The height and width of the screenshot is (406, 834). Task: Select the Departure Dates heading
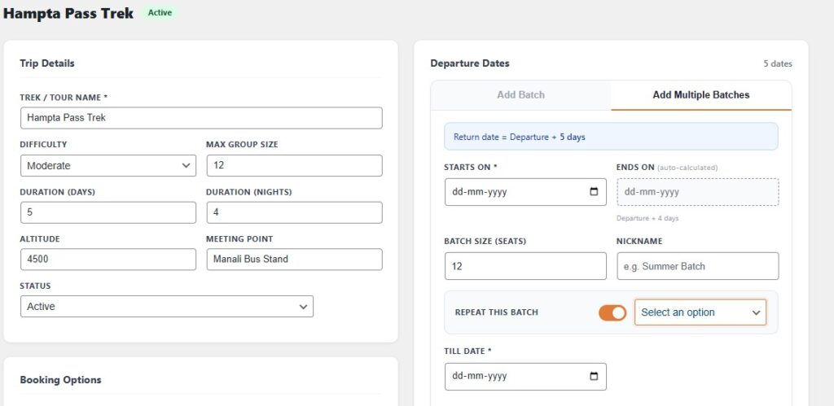[x=470, y=63]
